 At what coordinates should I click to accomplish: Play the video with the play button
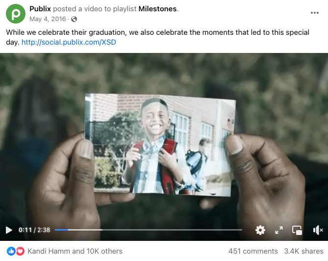[x=8, y=230]
